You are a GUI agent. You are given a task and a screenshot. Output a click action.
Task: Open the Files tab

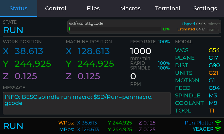pyautogui.click(x=93, y=8)
